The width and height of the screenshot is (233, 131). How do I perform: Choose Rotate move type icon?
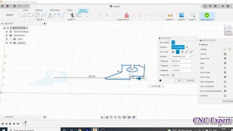click(182, 52)
